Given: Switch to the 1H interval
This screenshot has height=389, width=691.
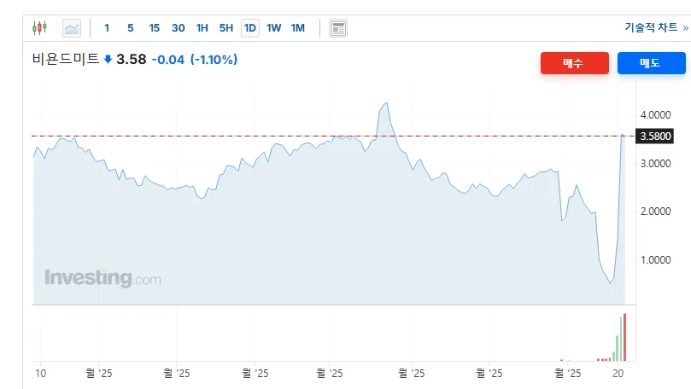Looking at the screenshot, I should click(202, 28).
